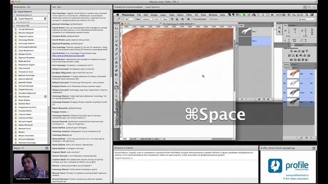Click the Selection... button

(x=147, y=19)
